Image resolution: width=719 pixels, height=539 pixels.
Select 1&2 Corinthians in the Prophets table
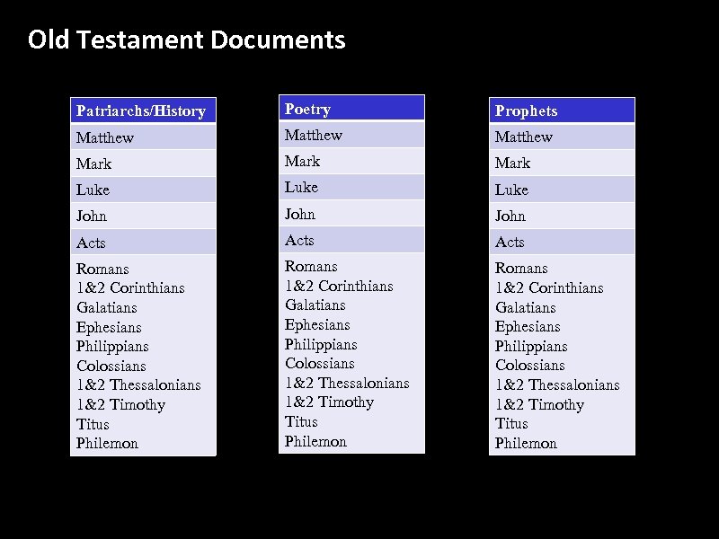[x=549, y=287]
